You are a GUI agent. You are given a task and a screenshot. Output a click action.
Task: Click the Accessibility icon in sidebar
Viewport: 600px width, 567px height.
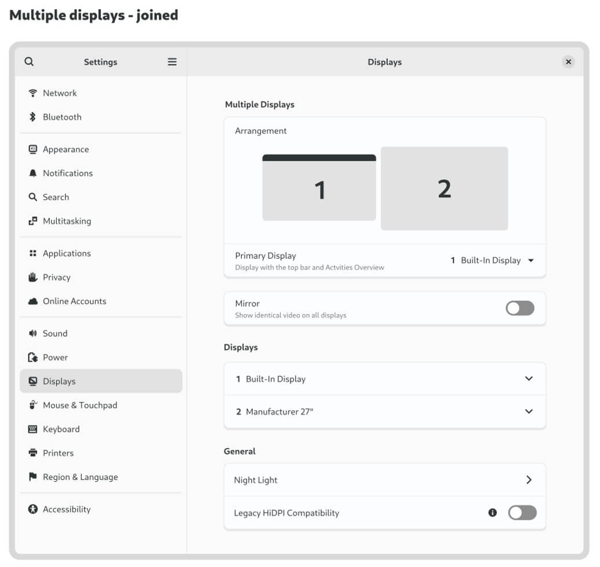click(33, 509)
